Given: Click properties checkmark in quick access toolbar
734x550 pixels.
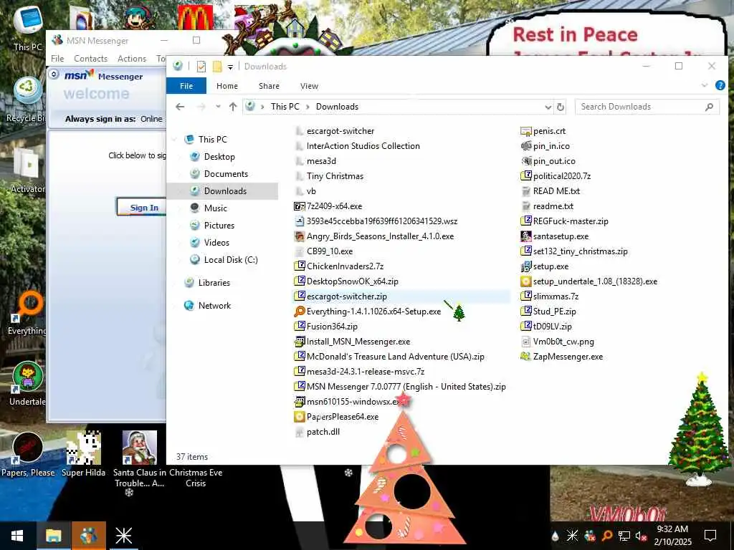Looking at the screenshot, I should 201,67.
